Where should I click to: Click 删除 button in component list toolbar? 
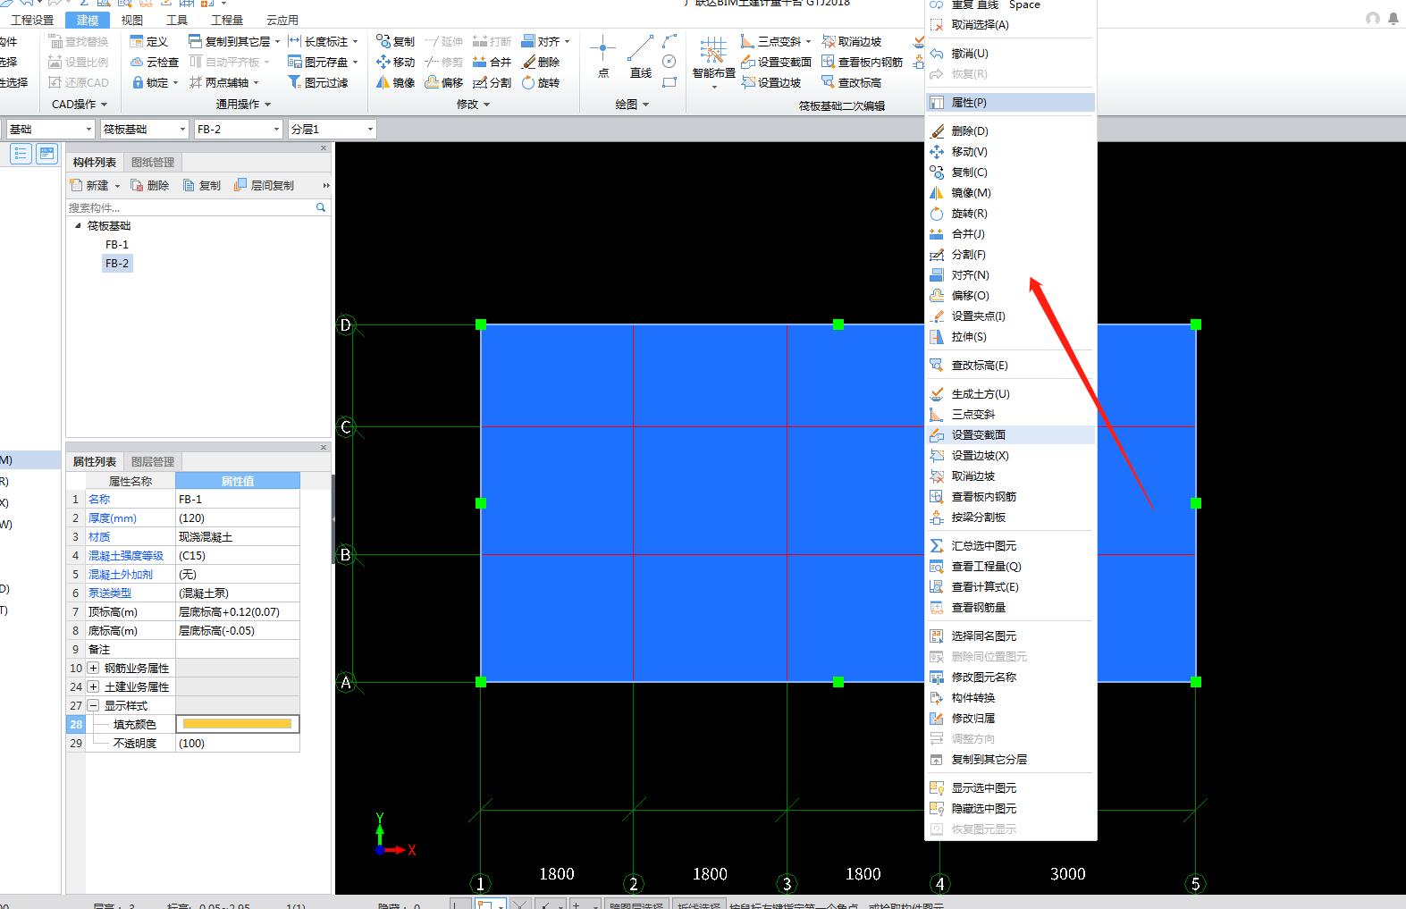pos(149,185)
